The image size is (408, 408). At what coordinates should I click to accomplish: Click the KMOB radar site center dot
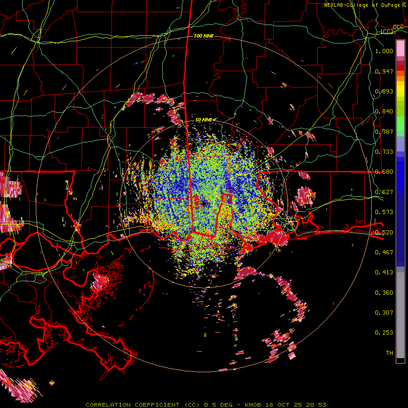point(204,204)
